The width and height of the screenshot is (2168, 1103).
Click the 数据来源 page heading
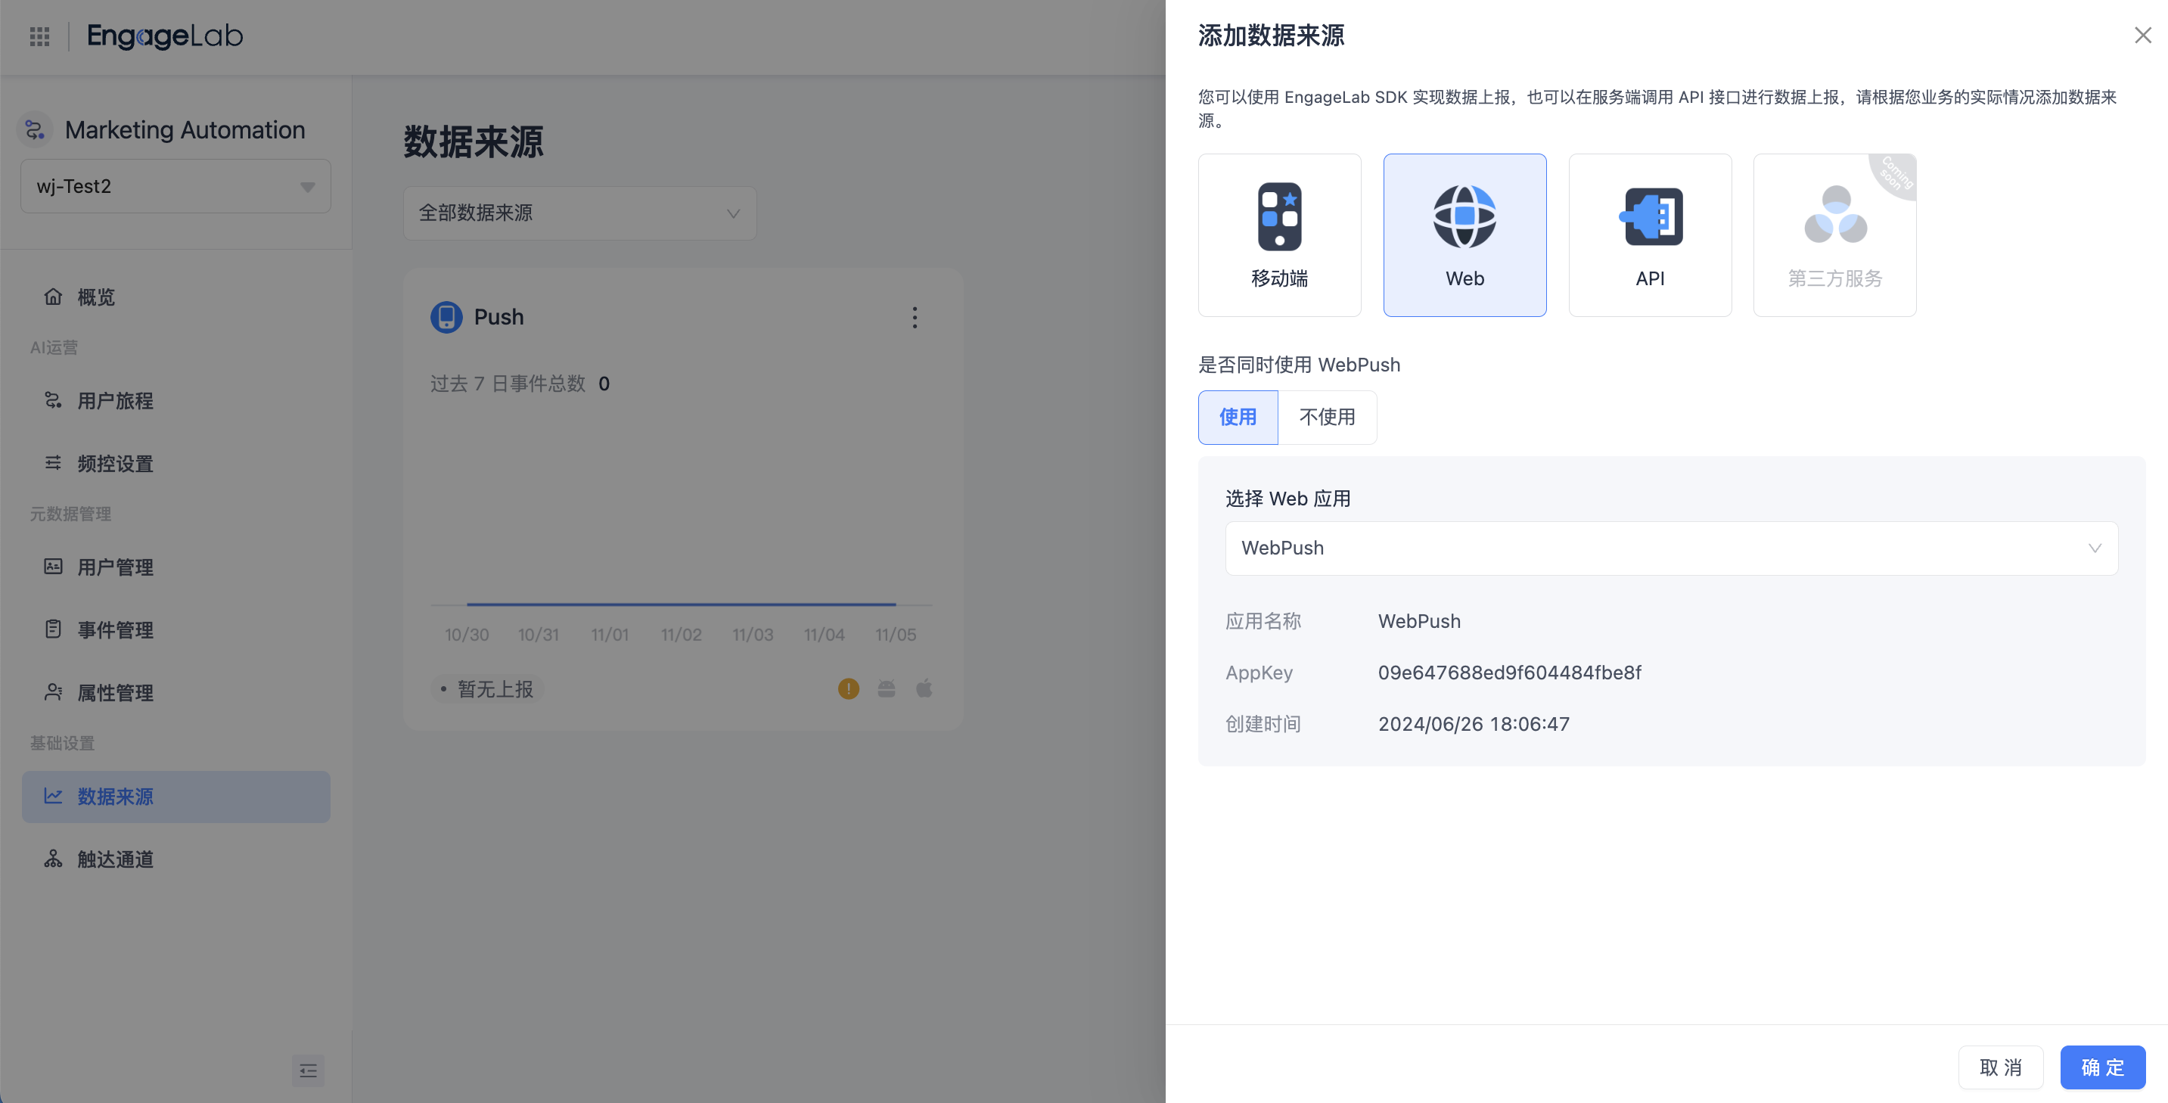point(474,141)
